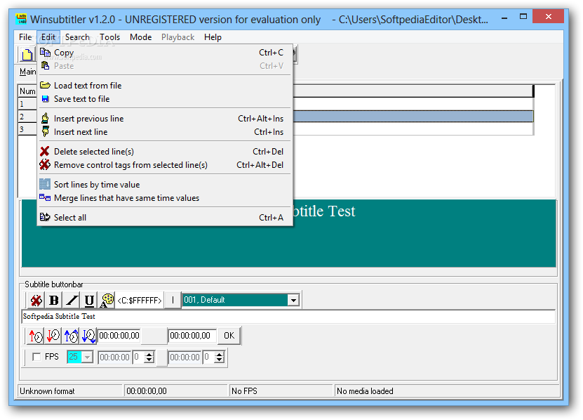
Task: Click the Num column header
Action: pos(27,91)
